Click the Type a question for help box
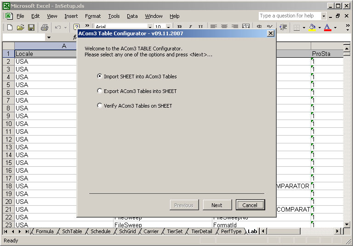Image resolution: width=353 pixels, height=246 pixels. pos(290,16)
